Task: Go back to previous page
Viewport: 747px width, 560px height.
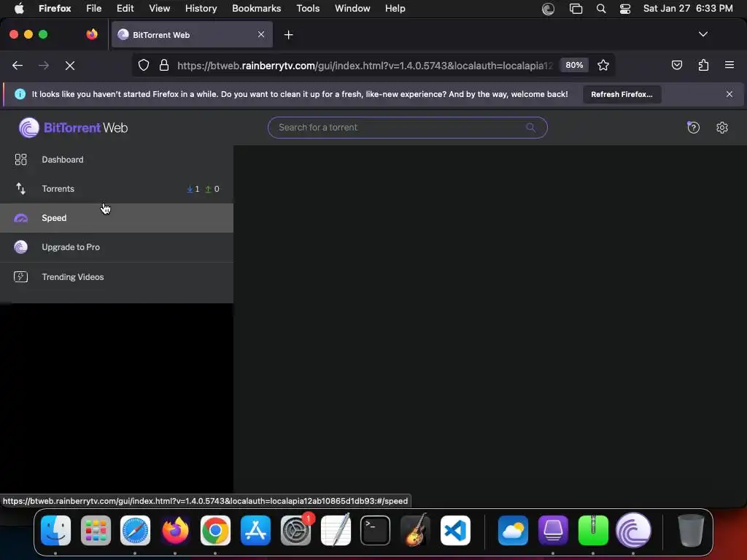Action: 18,66
